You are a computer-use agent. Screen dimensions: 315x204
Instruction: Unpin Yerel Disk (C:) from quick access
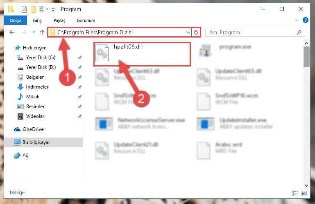pos(80,58)
